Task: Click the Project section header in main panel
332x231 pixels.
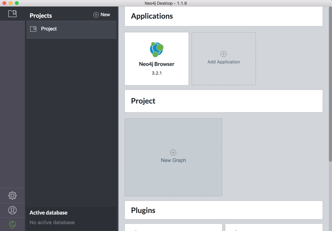Action: (224, 101)
